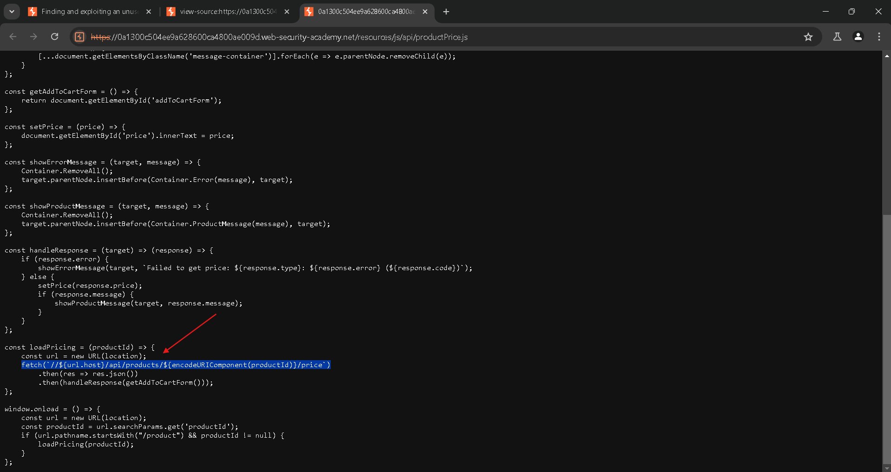Click the site info icon in address bar
The width and height of the screenshot is (891, 472).
pyautogui.click(x=79, y=37)
